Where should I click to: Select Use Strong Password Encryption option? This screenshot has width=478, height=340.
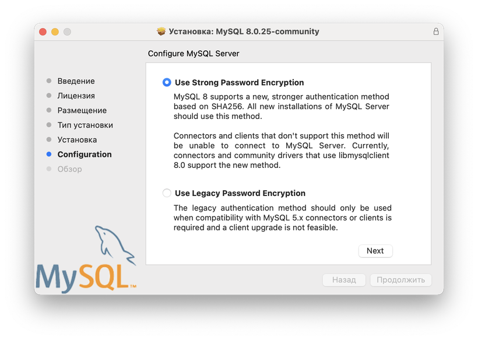[167, 83]
